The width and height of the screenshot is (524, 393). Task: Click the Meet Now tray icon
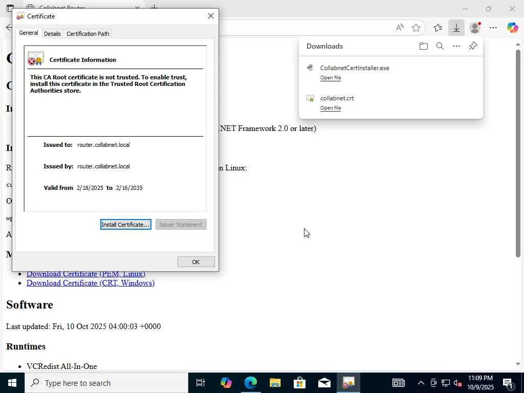[x=433, y=383]
